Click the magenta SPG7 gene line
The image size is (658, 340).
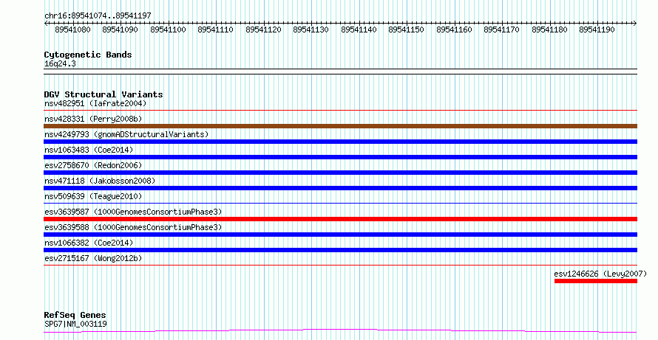pyautogui.click(x=340, y=331)
